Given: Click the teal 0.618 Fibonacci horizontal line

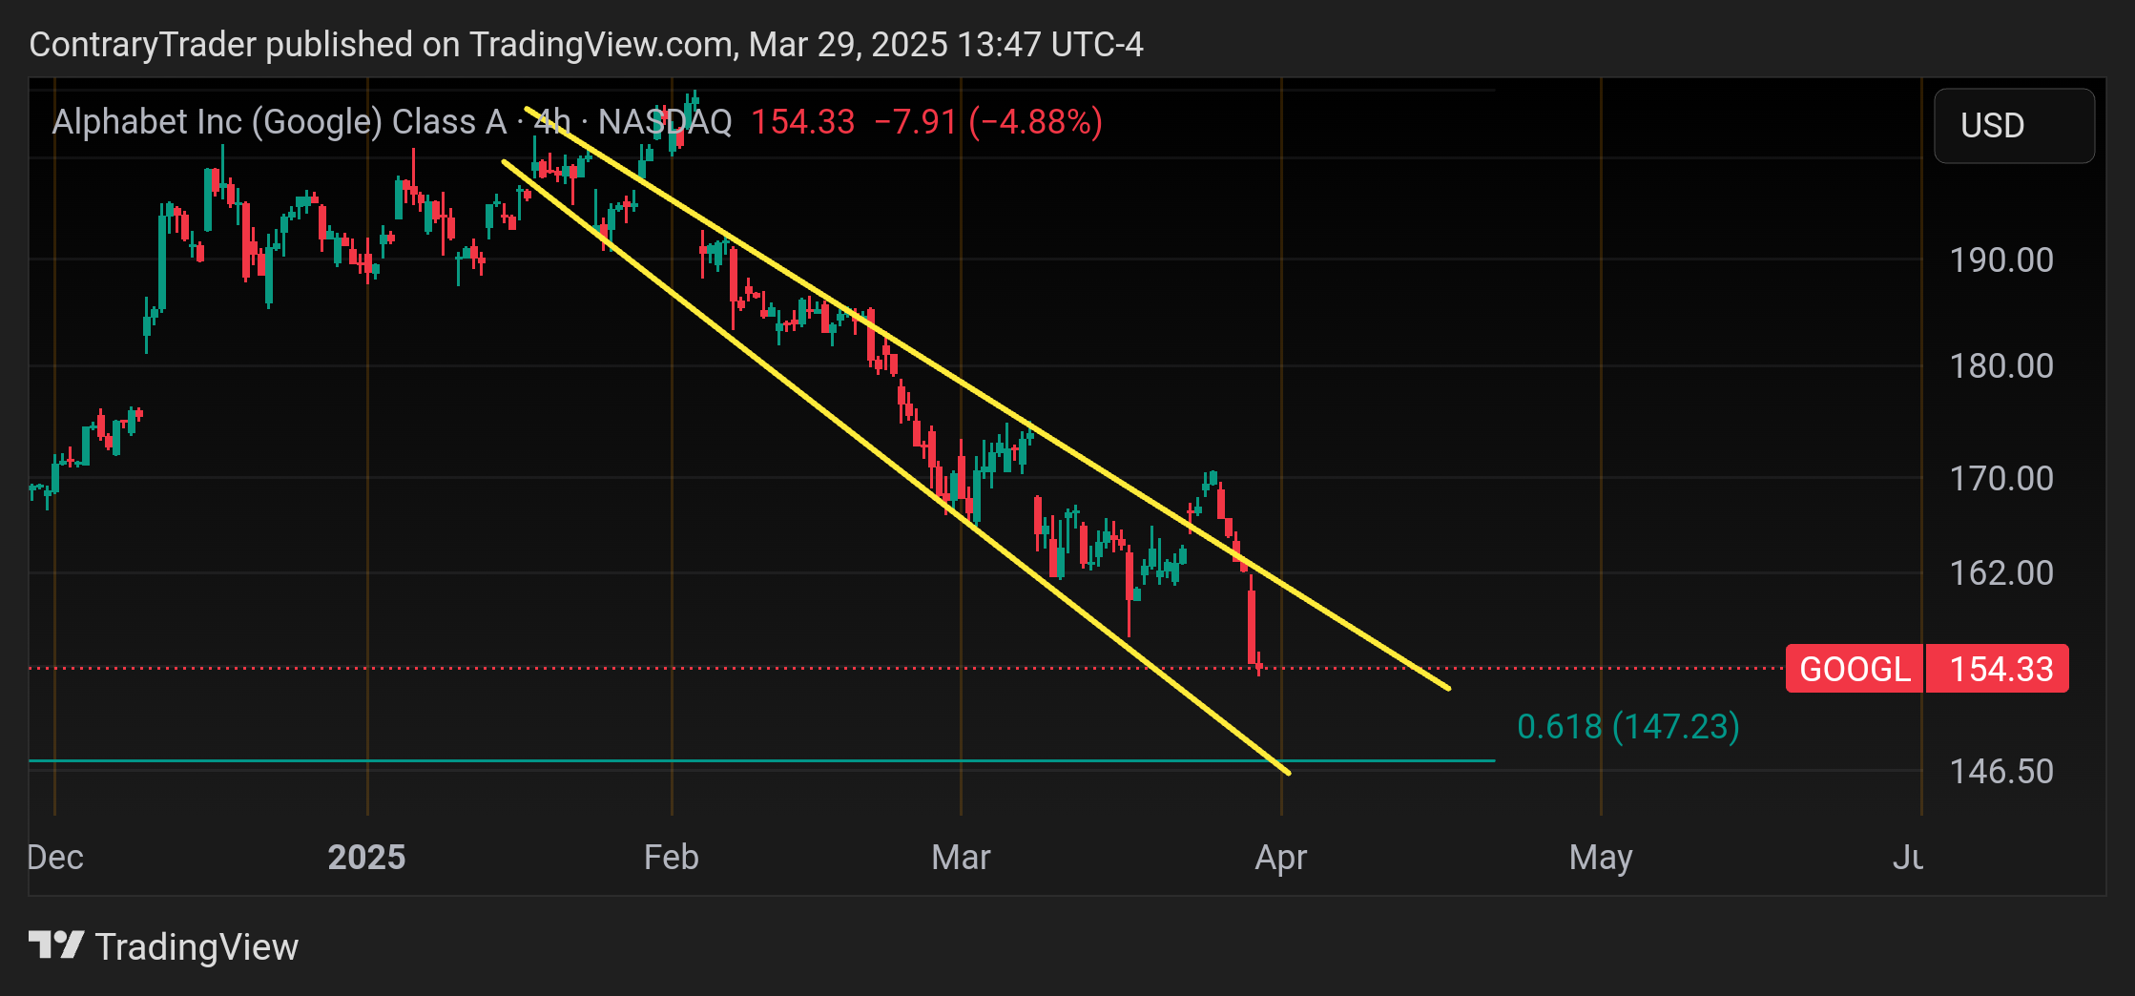Looking at the screenshot, I should 761,760.
